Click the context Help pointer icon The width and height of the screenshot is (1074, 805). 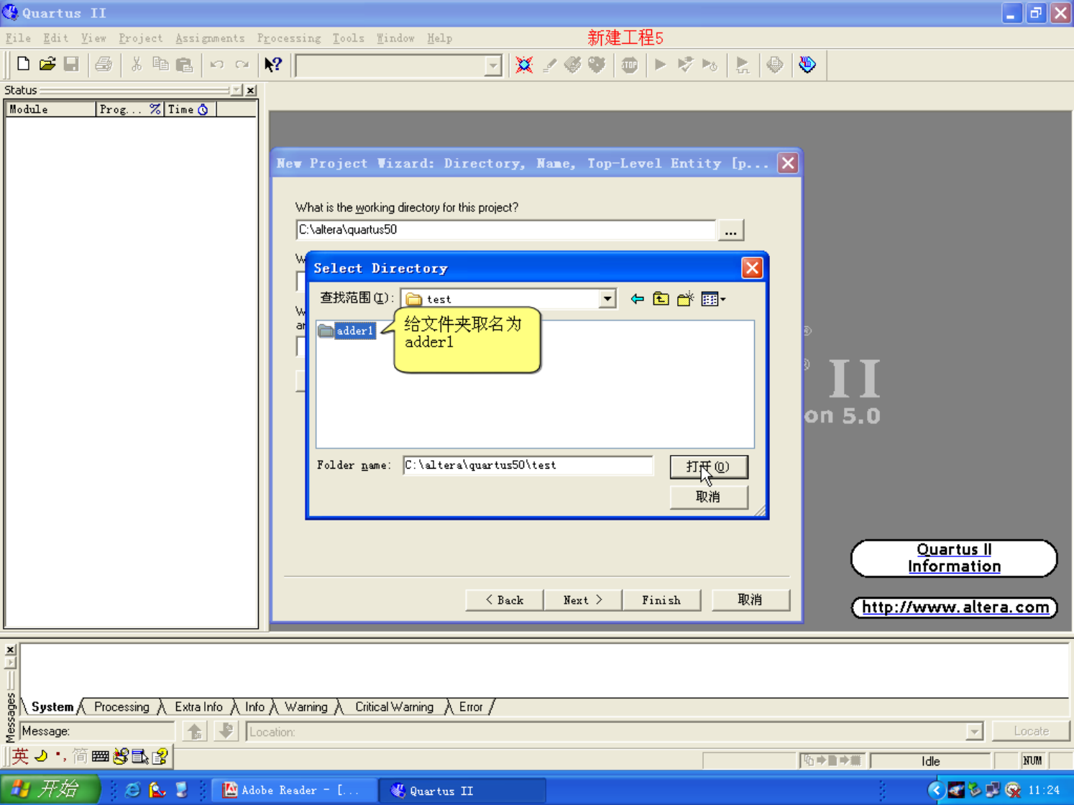[272, 64]
